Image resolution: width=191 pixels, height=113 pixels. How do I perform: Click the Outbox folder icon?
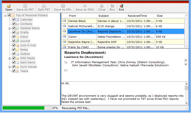coord(17,54)
